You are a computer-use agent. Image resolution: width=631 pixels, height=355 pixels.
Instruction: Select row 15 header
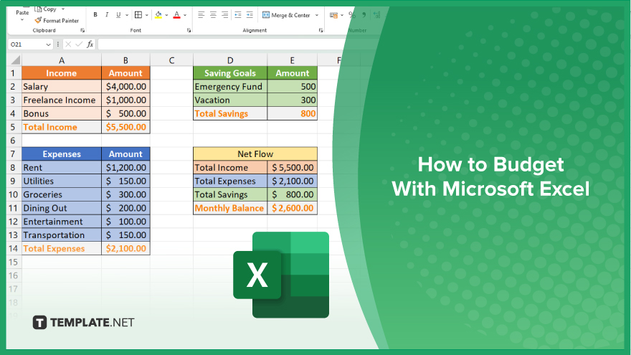[x=13, y=262]
